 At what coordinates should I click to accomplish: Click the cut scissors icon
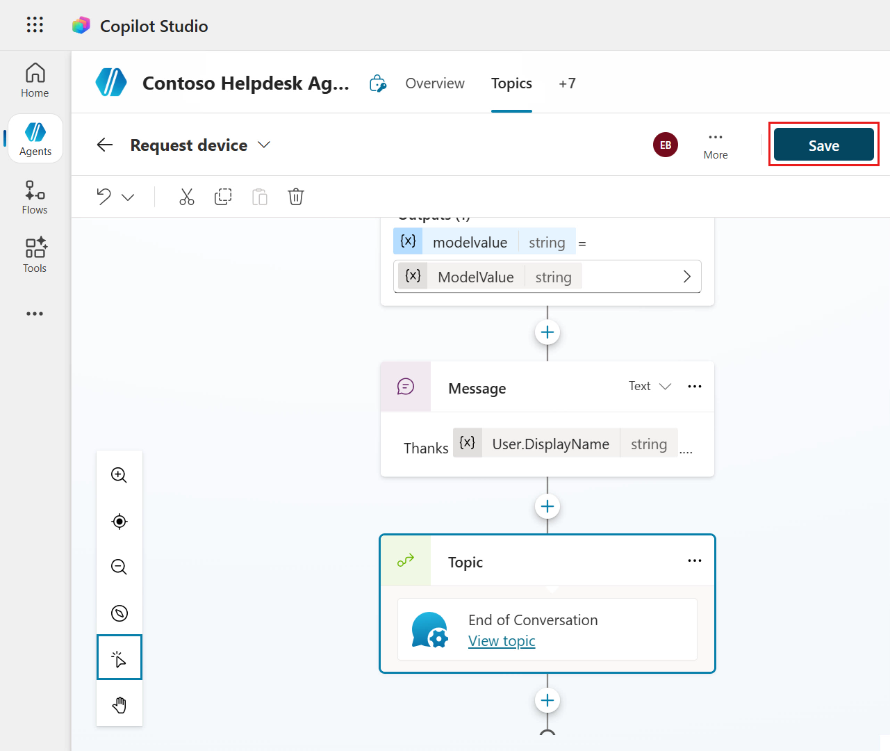click(187, 197)
